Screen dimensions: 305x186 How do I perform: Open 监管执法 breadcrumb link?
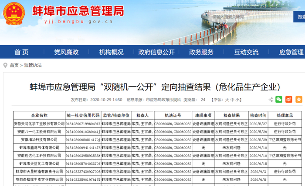[x=33, y=65]
